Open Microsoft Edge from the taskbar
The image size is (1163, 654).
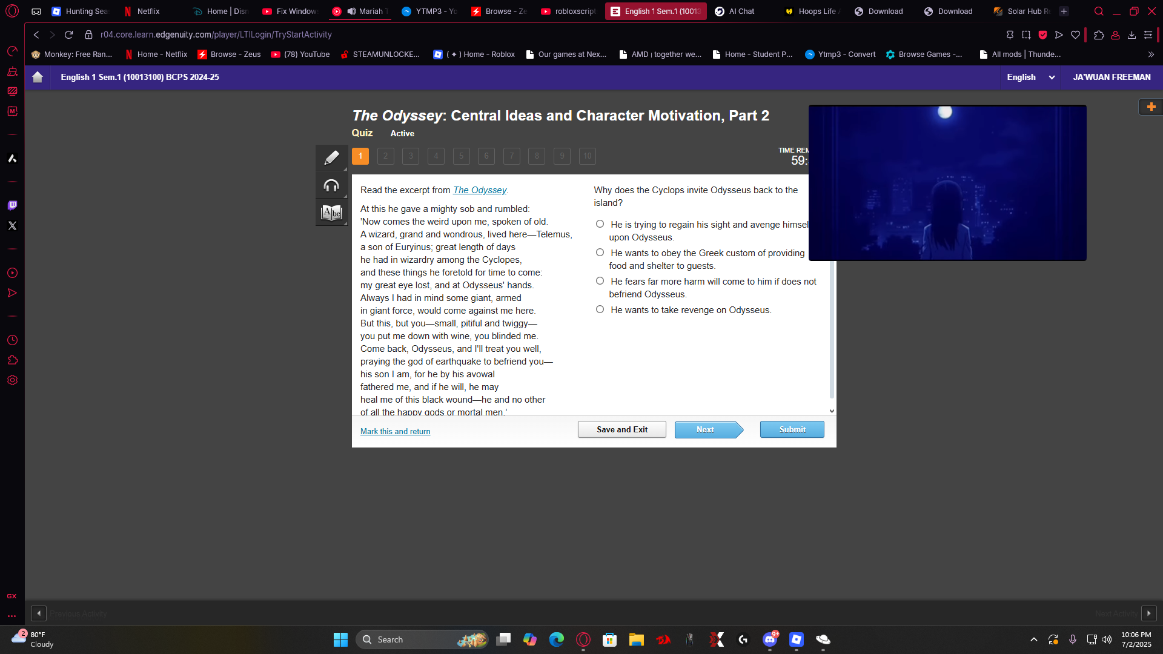point(556,639)
